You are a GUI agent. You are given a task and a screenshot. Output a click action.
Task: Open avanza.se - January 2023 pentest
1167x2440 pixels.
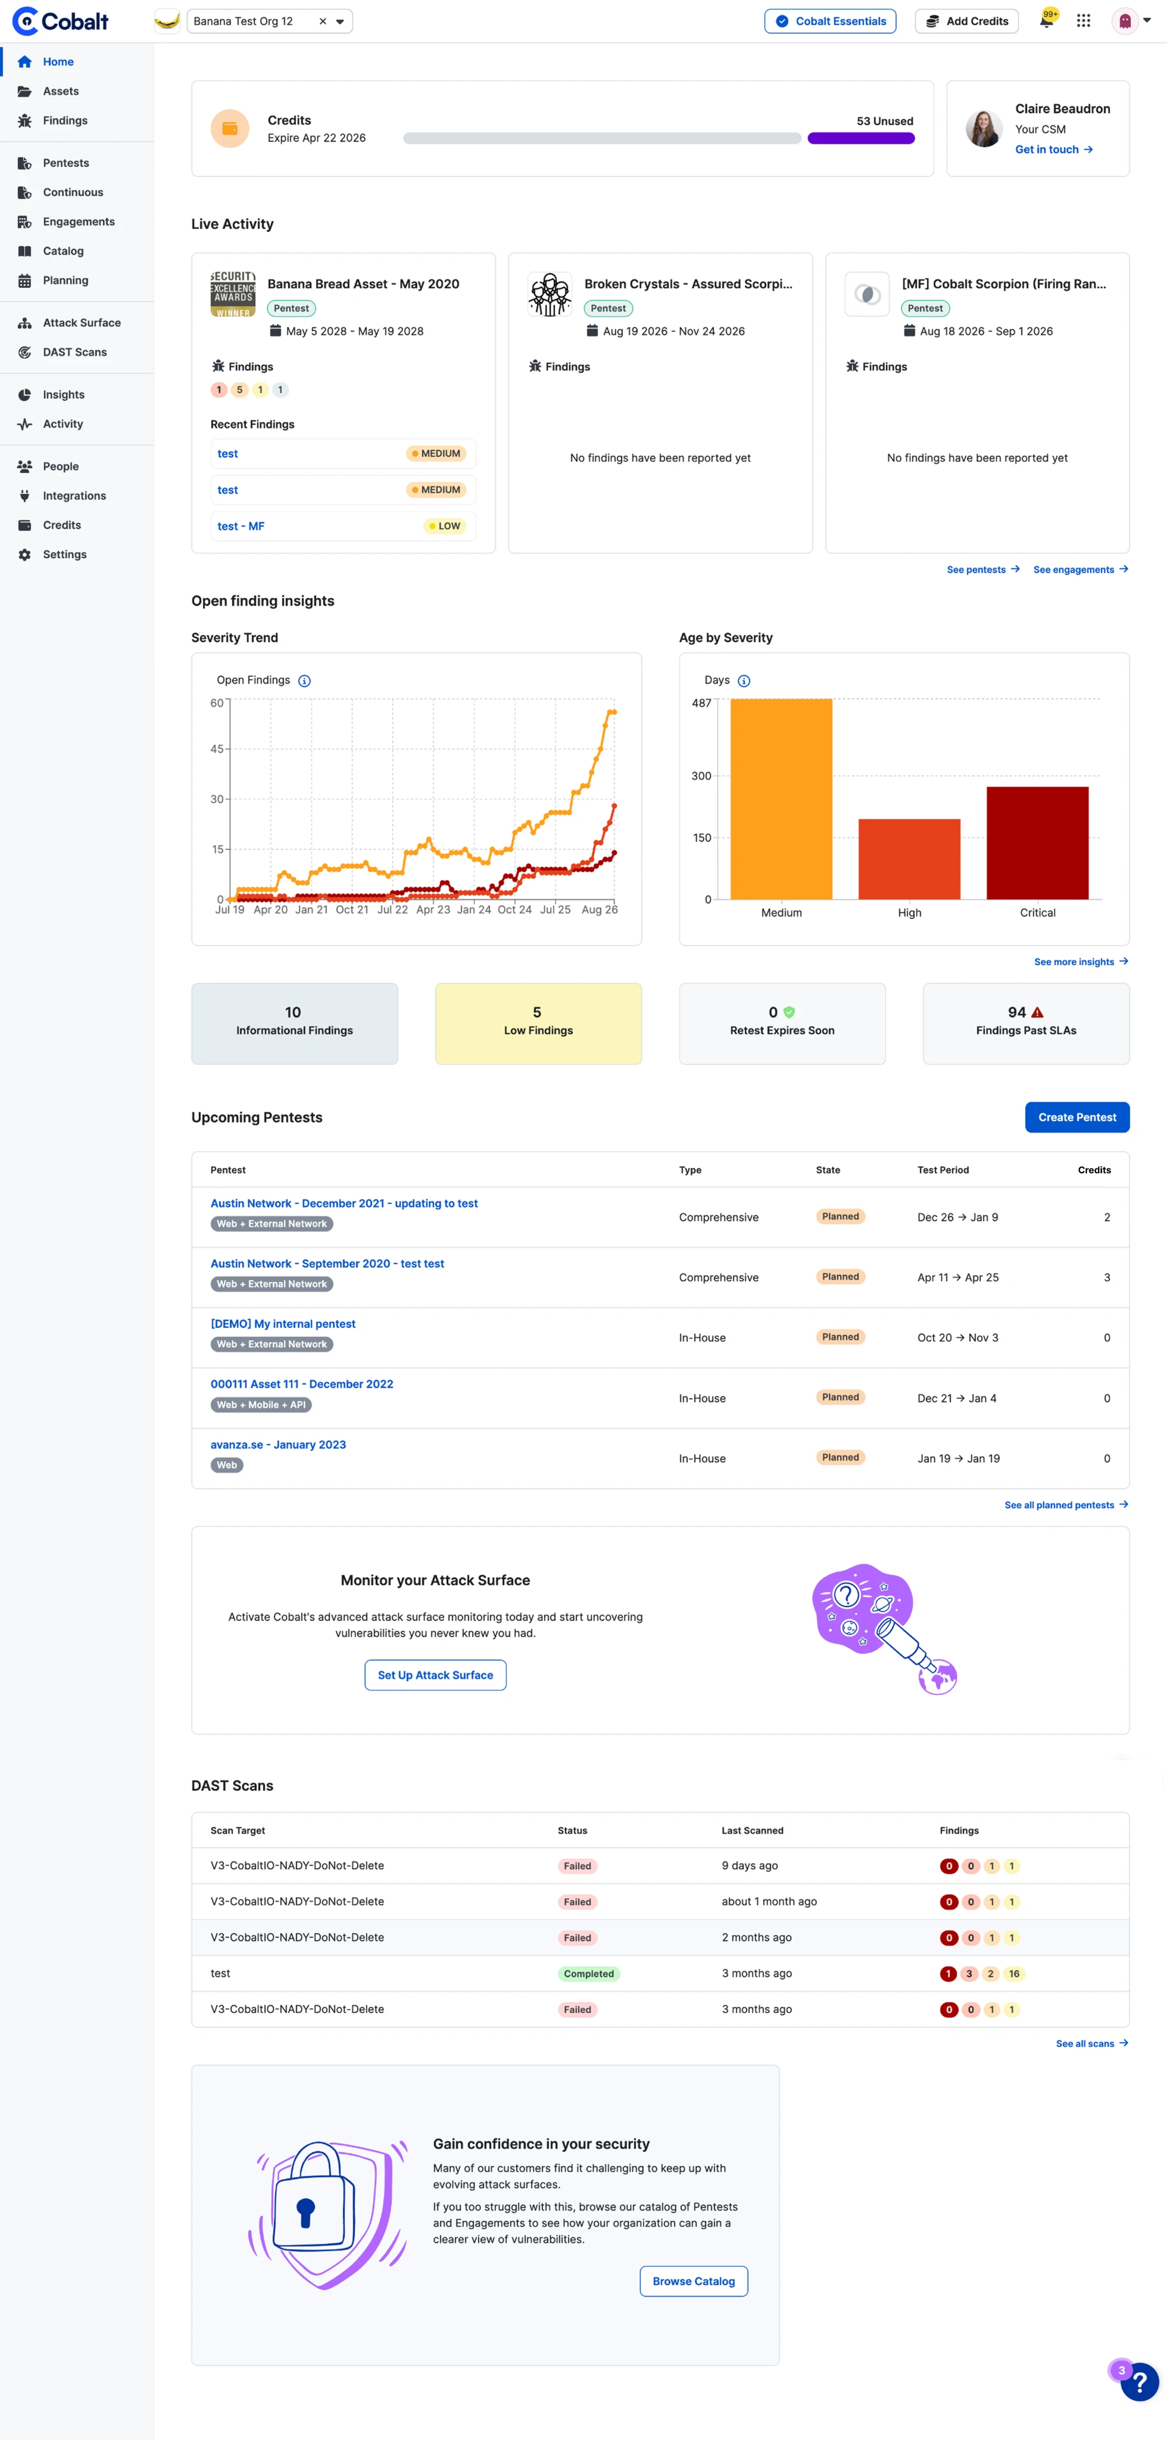278,1445
